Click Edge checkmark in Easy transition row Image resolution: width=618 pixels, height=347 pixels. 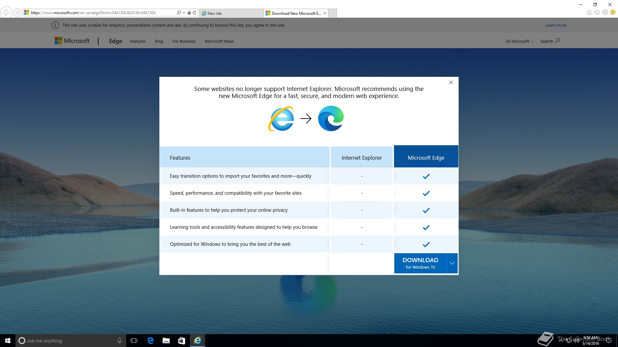[426, 176]
